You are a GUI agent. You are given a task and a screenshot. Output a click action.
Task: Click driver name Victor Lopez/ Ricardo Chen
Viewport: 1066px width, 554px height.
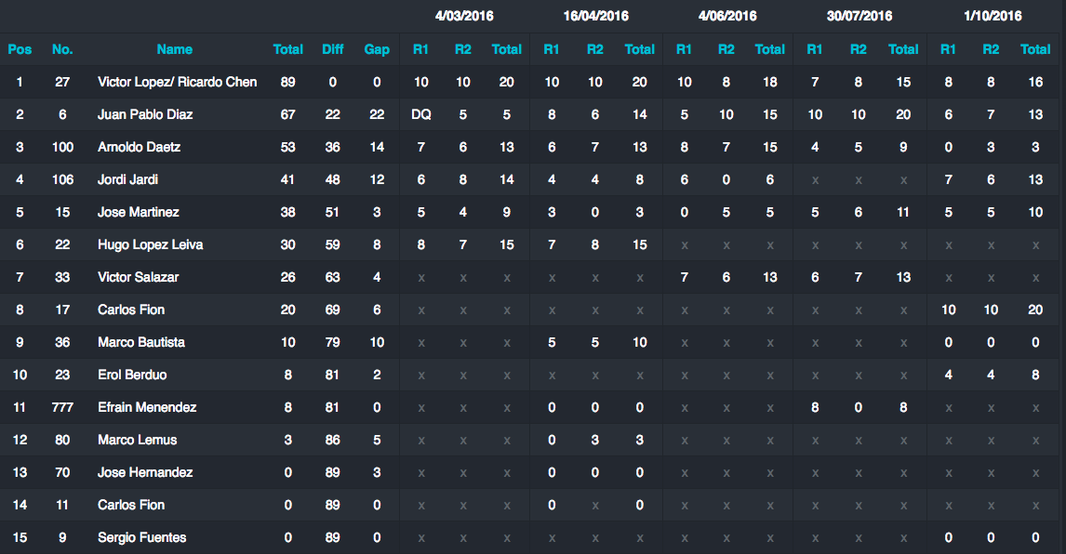pos(177,82)
